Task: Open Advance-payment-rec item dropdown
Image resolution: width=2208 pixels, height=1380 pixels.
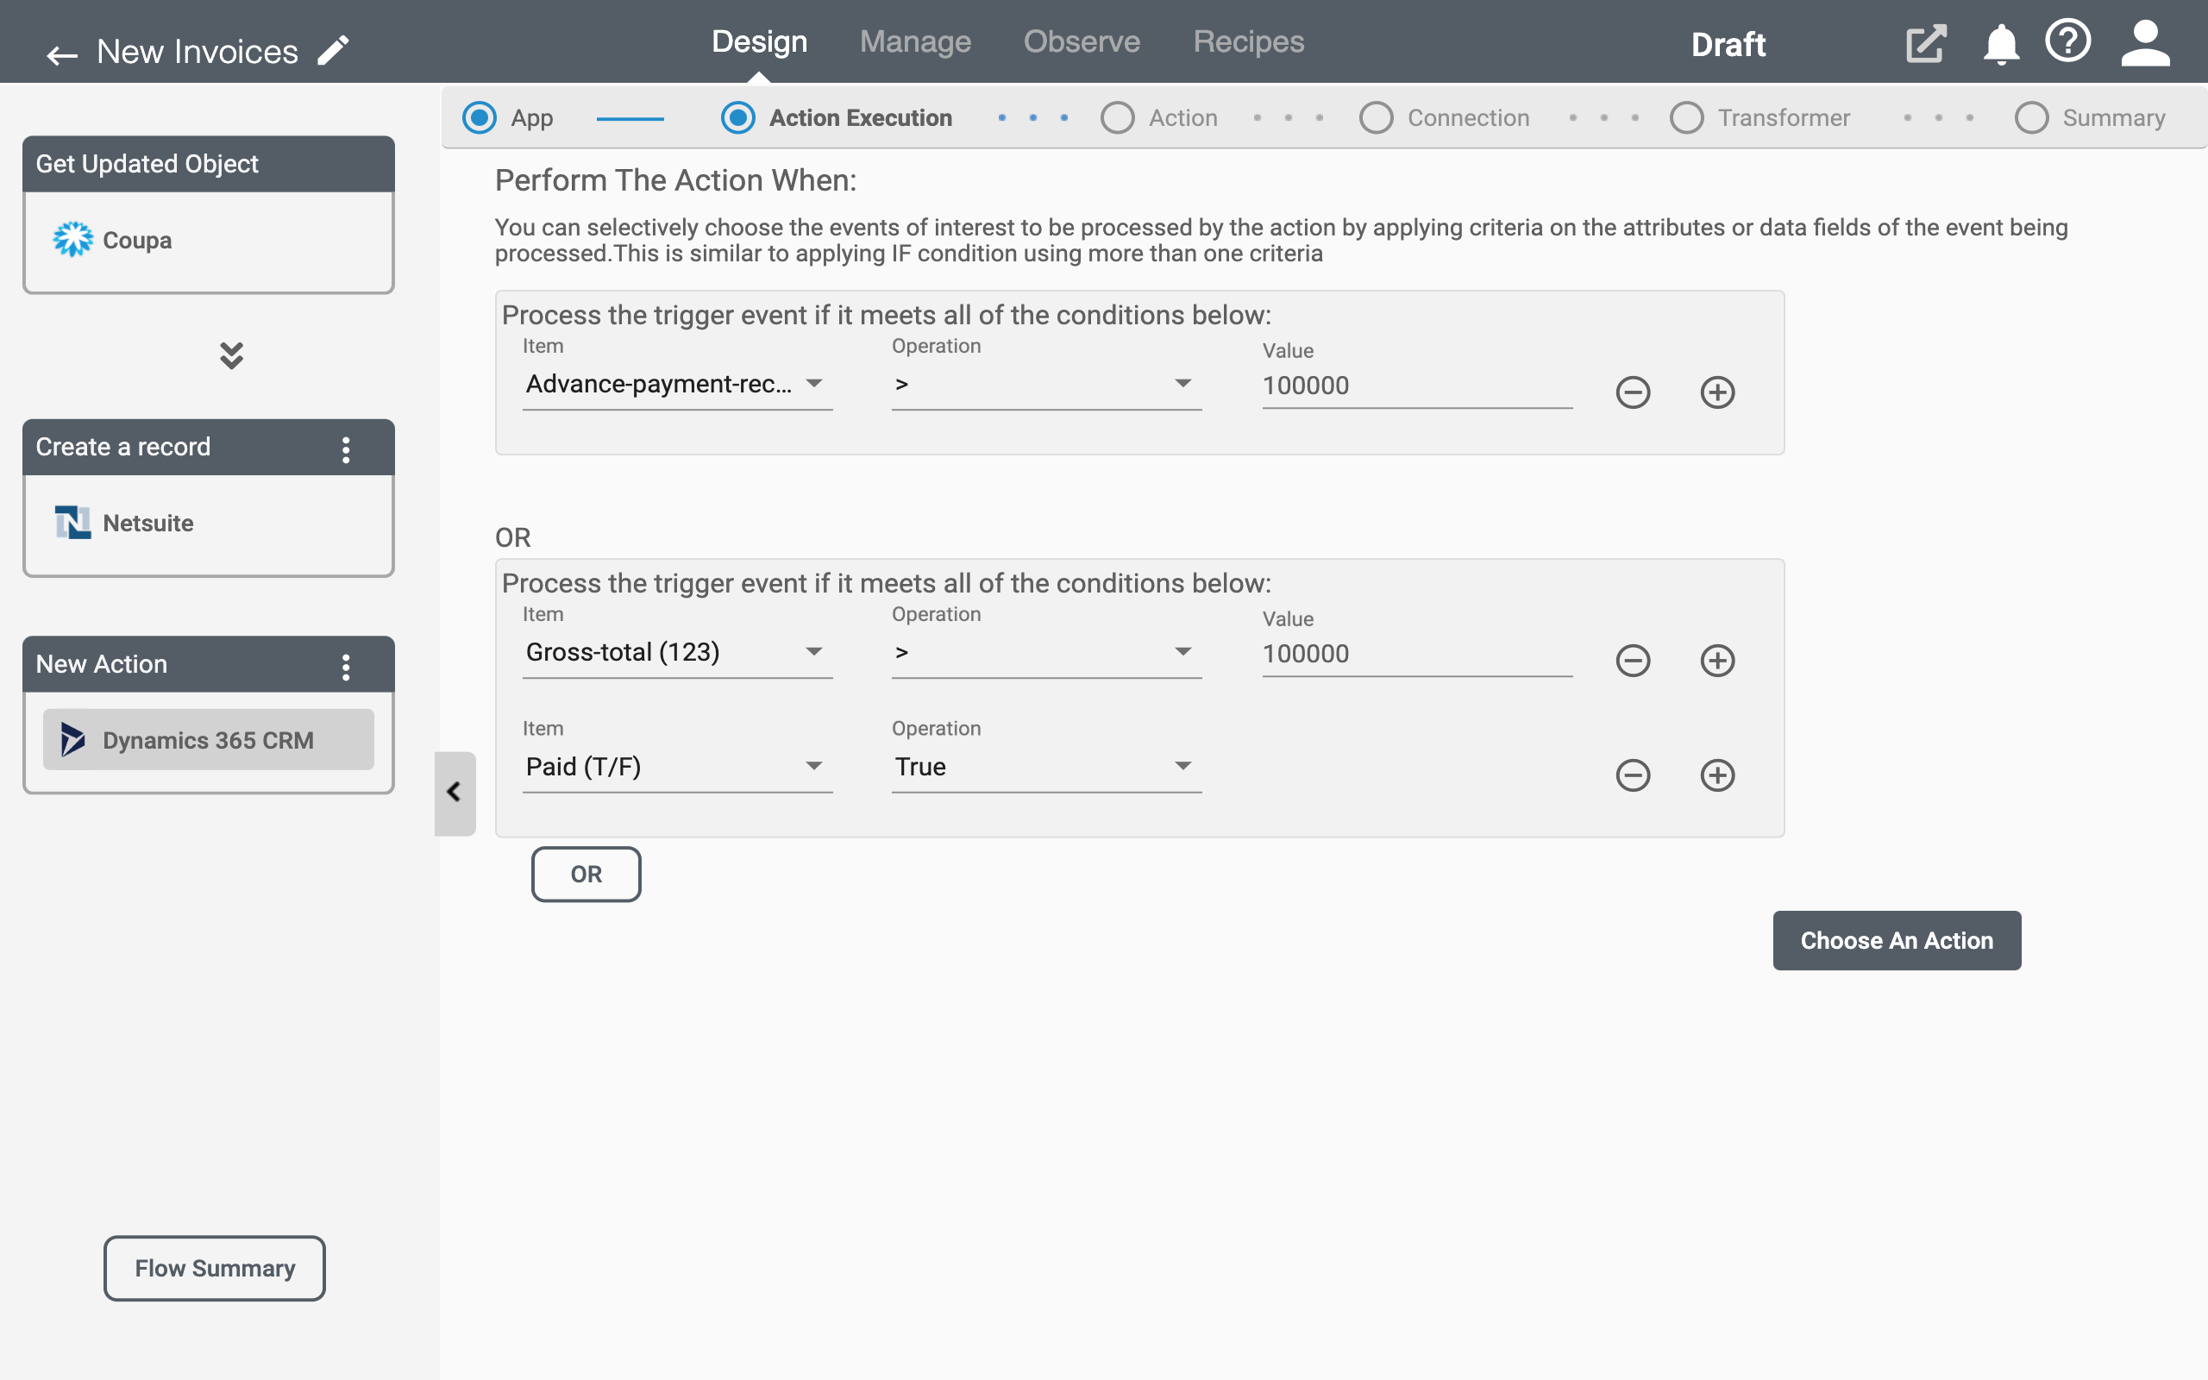Action: pos(677,385)
